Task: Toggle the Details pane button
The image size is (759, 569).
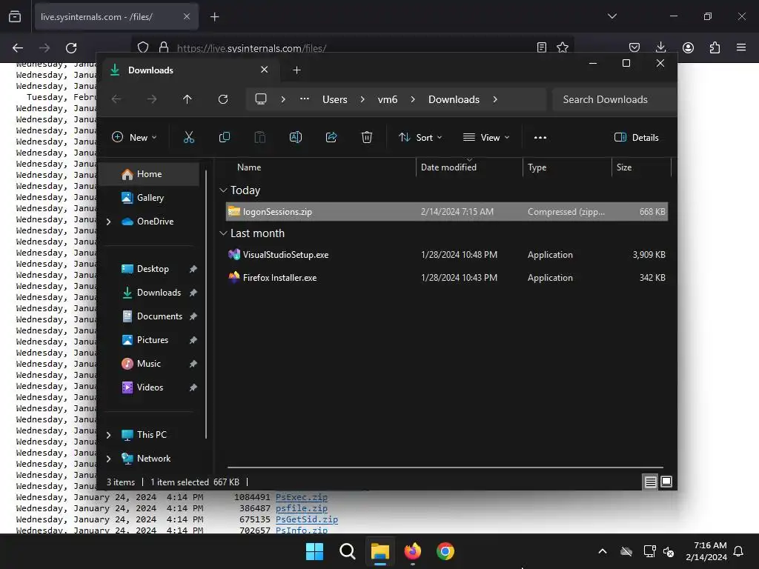Action: (x=636, y=137)
